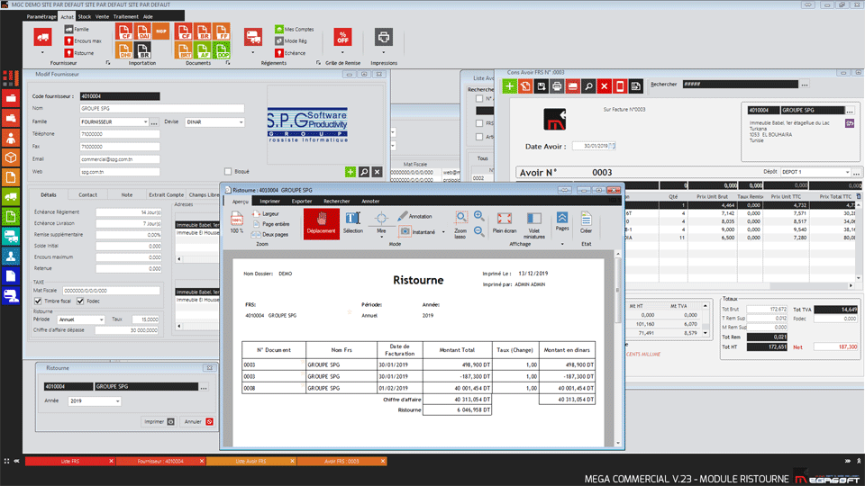865x486 pixels.
Task: Choose the Sélection text tool
Action: click(x=353, y=222)
